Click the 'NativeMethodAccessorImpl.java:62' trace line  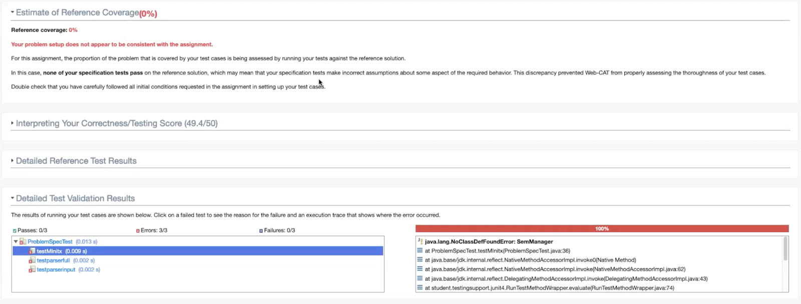pos(555,269)
